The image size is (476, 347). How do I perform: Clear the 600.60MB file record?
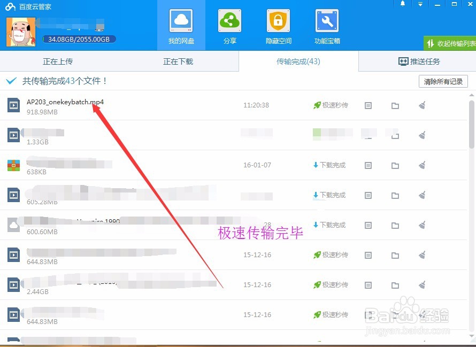click(x=422, y=225)
